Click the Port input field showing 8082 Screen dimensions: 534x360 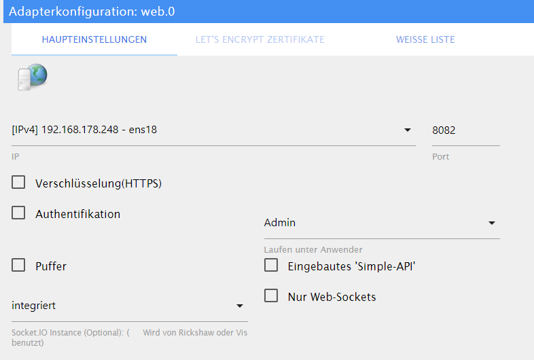465,130
